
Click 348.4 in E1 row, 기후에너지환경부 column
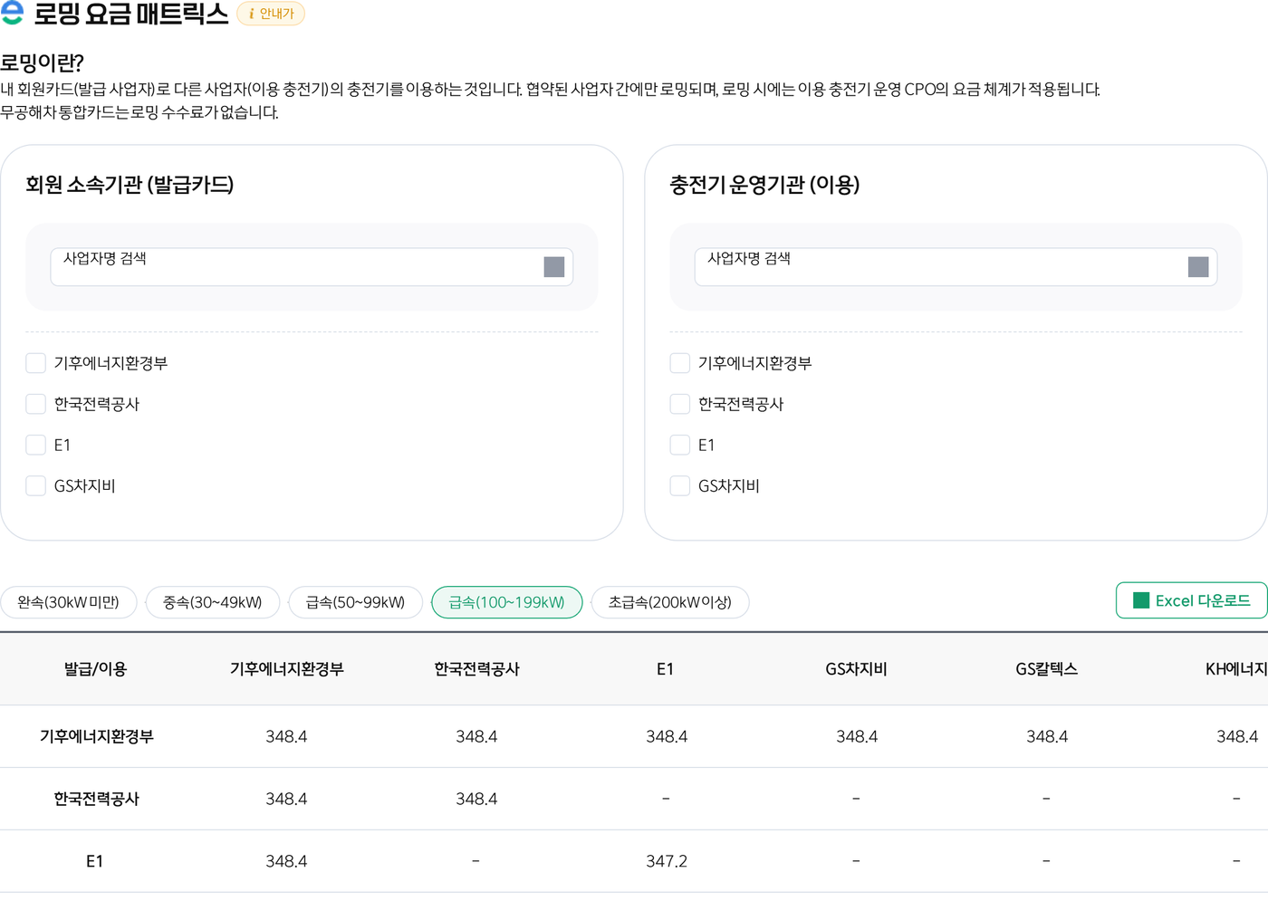[286, 861]
